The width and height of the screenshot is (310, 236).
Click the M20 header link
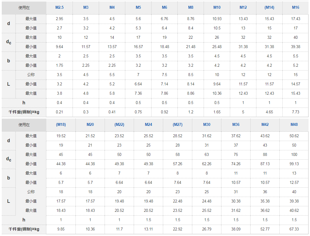coord(90,124)
